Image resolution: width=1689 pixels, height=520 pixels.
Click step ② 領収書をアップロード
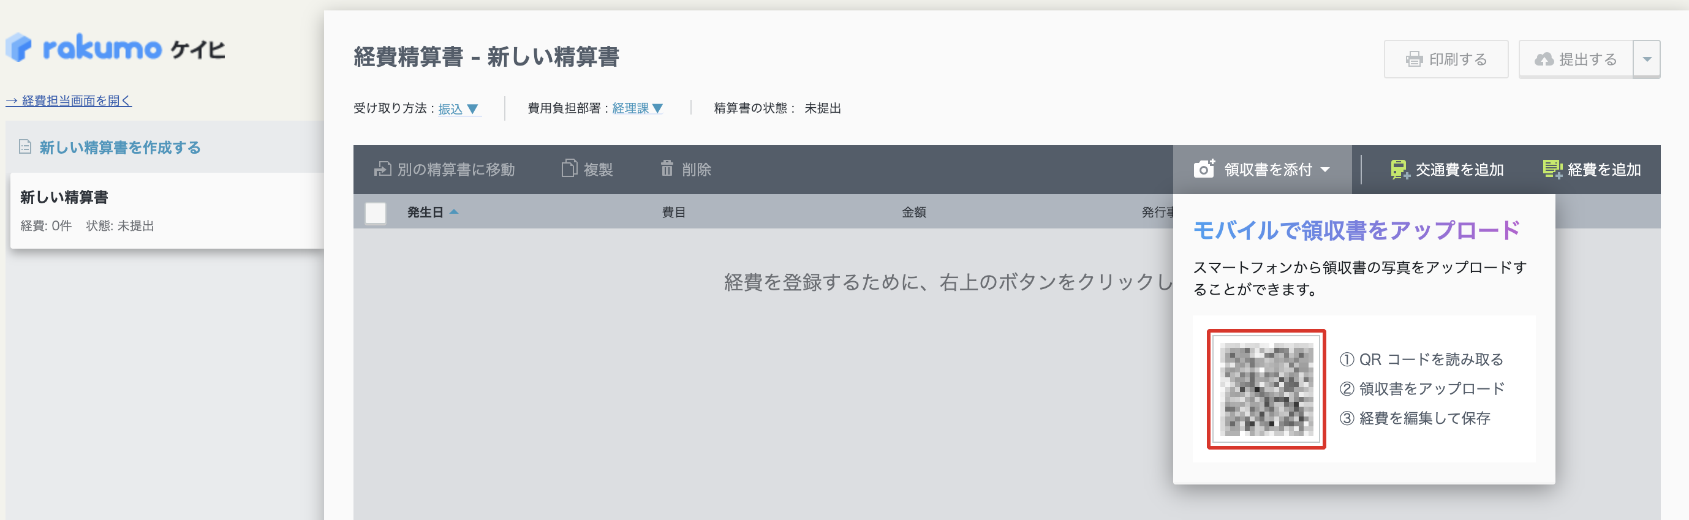click(x=1421, y=389)
